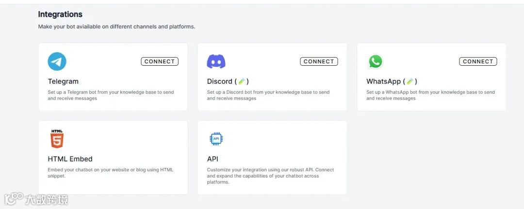Image resolution: width=524 pixels, height=209 pixels.
Task: Open the API card title
Action: (213, 159)
